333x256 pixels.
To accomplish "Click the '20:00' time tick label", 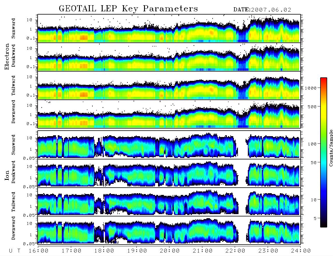I will (170, 251).
